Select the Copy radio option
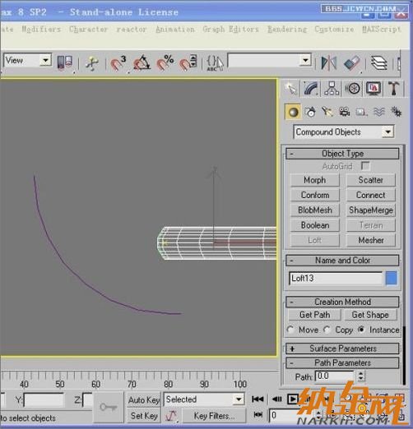This screenshot has width=413, height=429. point(327,330)
